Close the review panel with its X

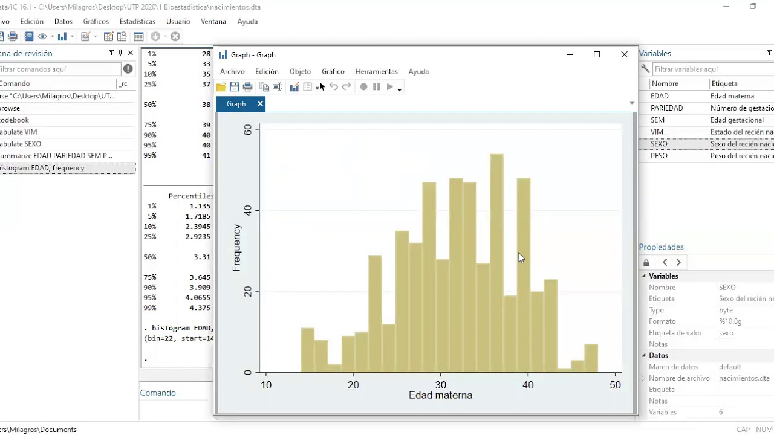(130, 53)
